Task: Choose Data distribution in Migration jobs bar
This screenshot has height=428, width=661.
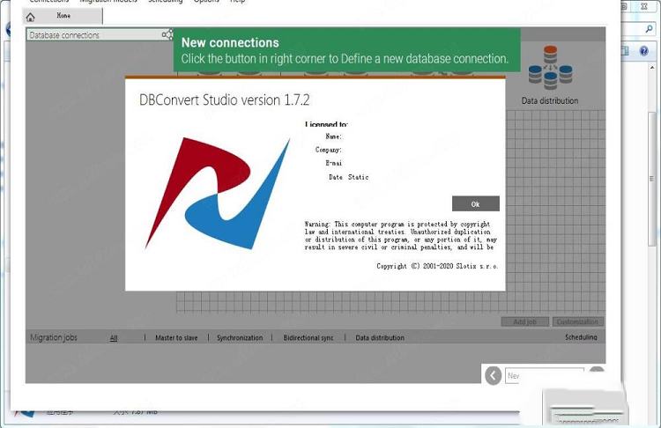Action: coord(380,338)
